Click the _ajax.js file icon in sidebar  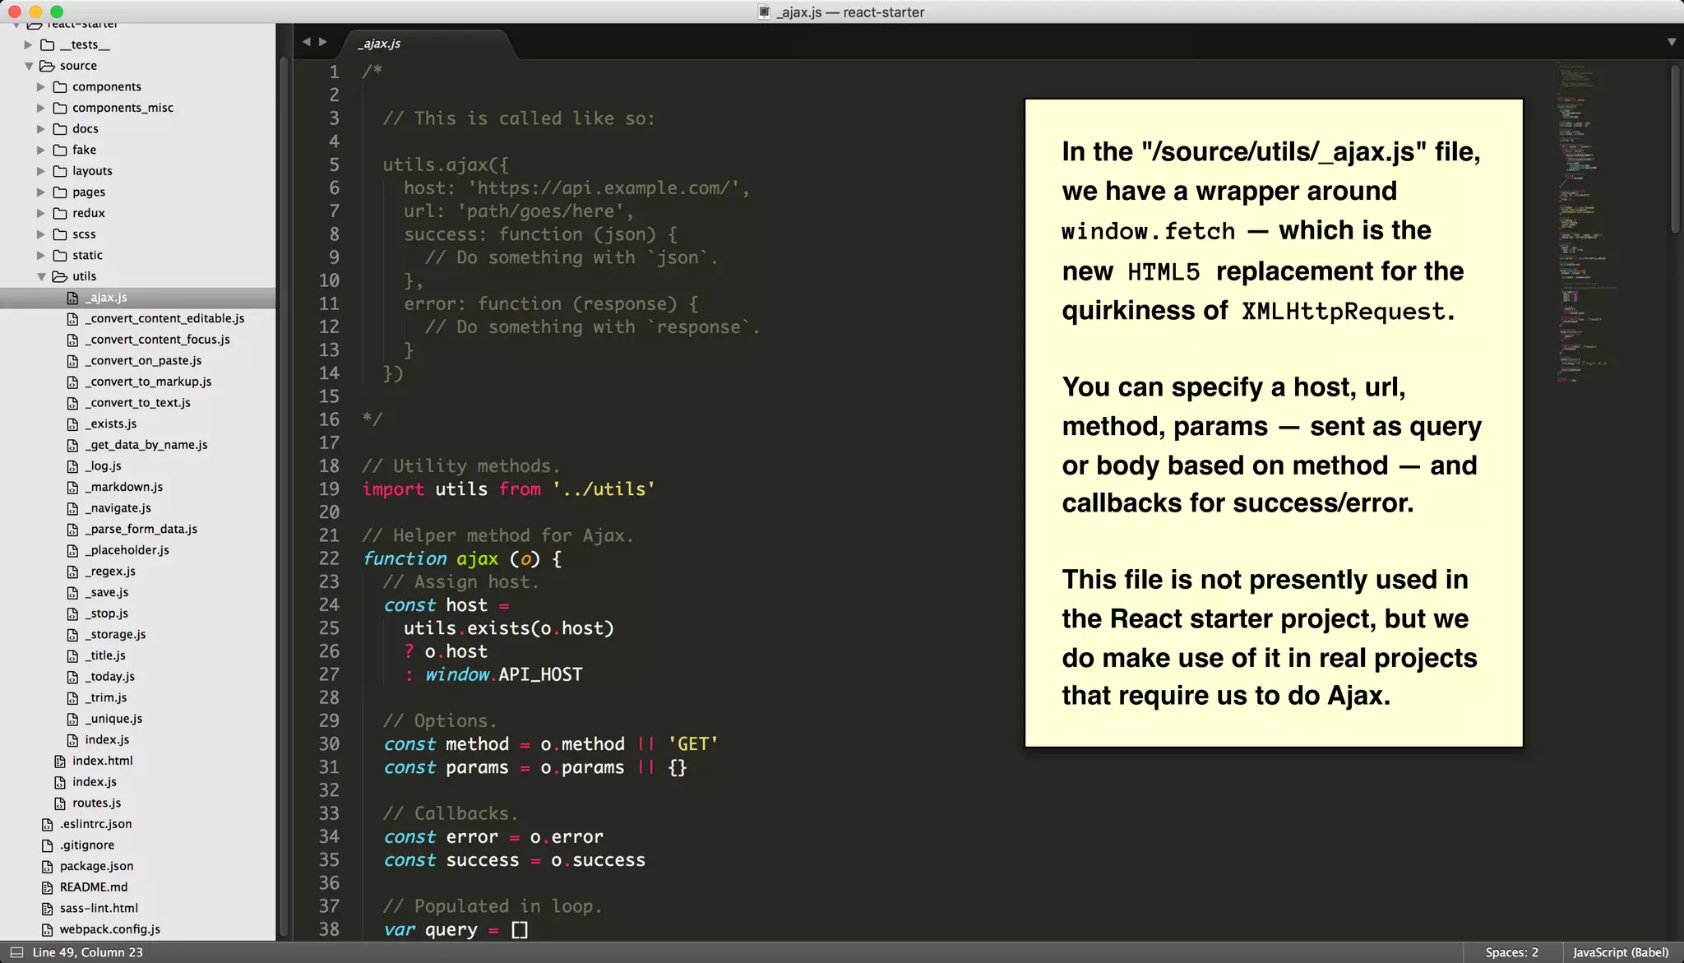pyautogui.click(x=72, y=298)
